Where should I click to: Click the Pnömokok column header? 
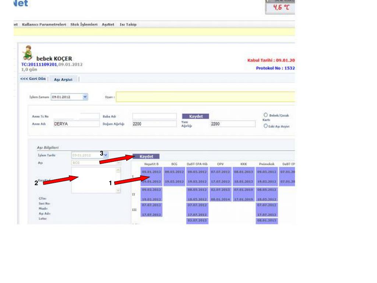267,164
